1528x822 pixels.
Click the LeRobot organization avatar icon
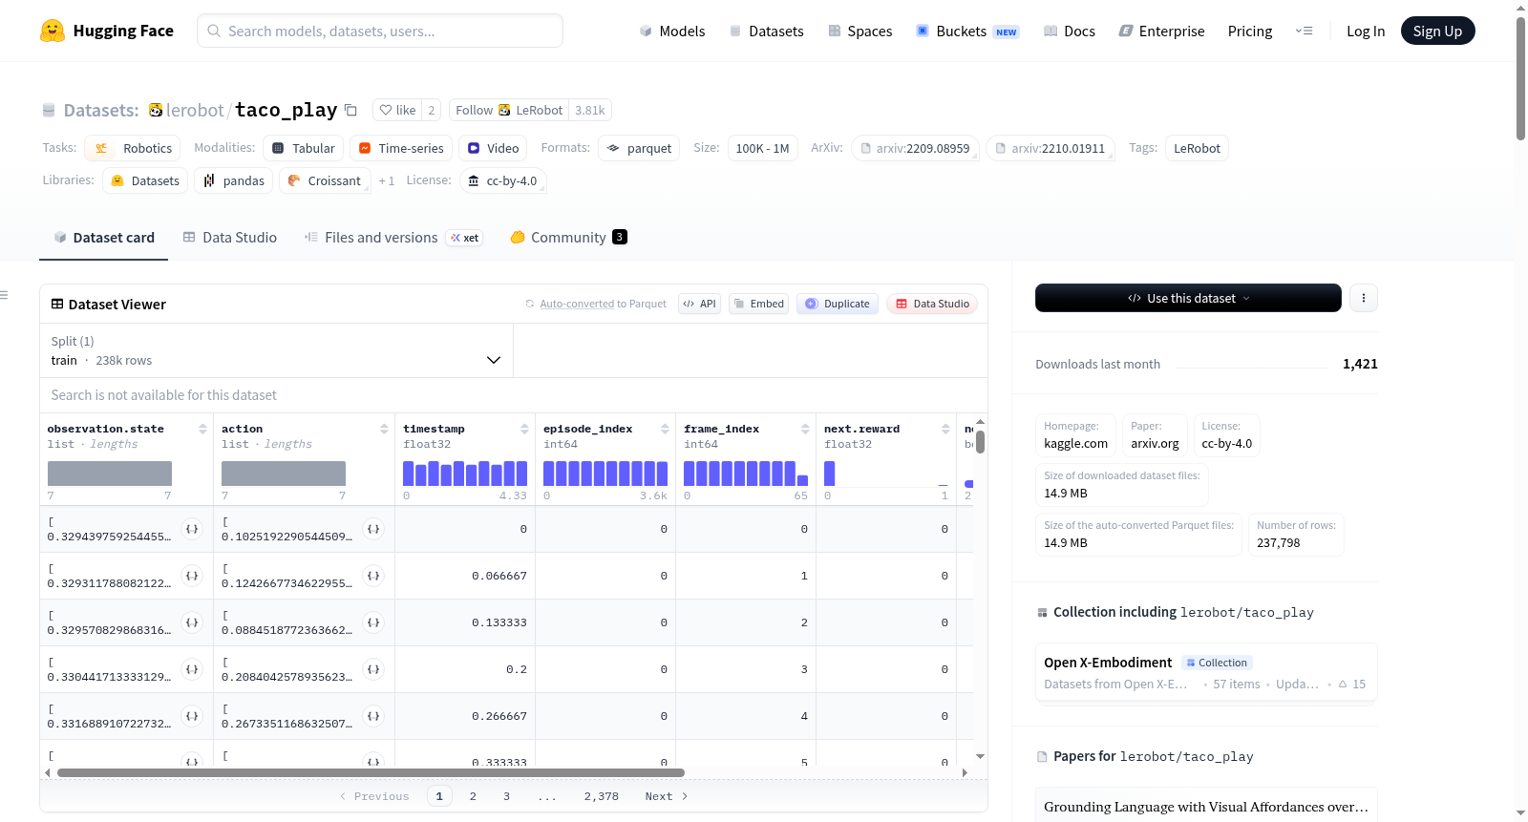tap(156, 110)
